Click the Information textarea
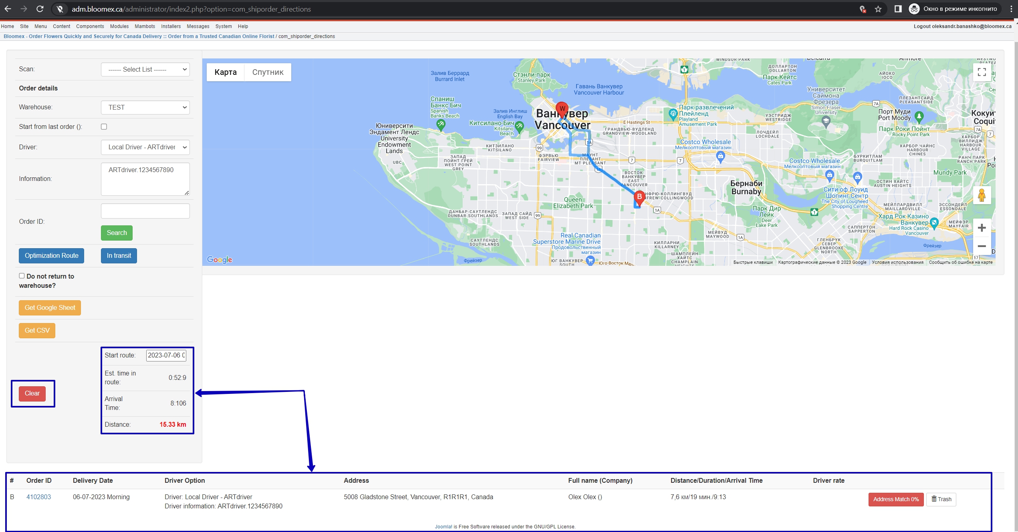Viewport: 1018px width, 532px height. click(x=145, y=179)
